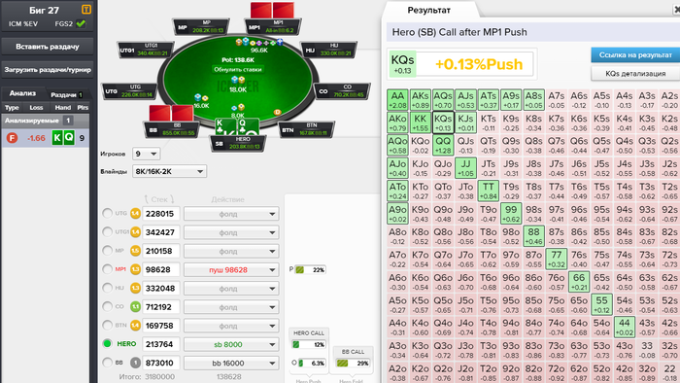Click the AA cell in range grid
Screen dimensions: 680x383
coord(397,100)
